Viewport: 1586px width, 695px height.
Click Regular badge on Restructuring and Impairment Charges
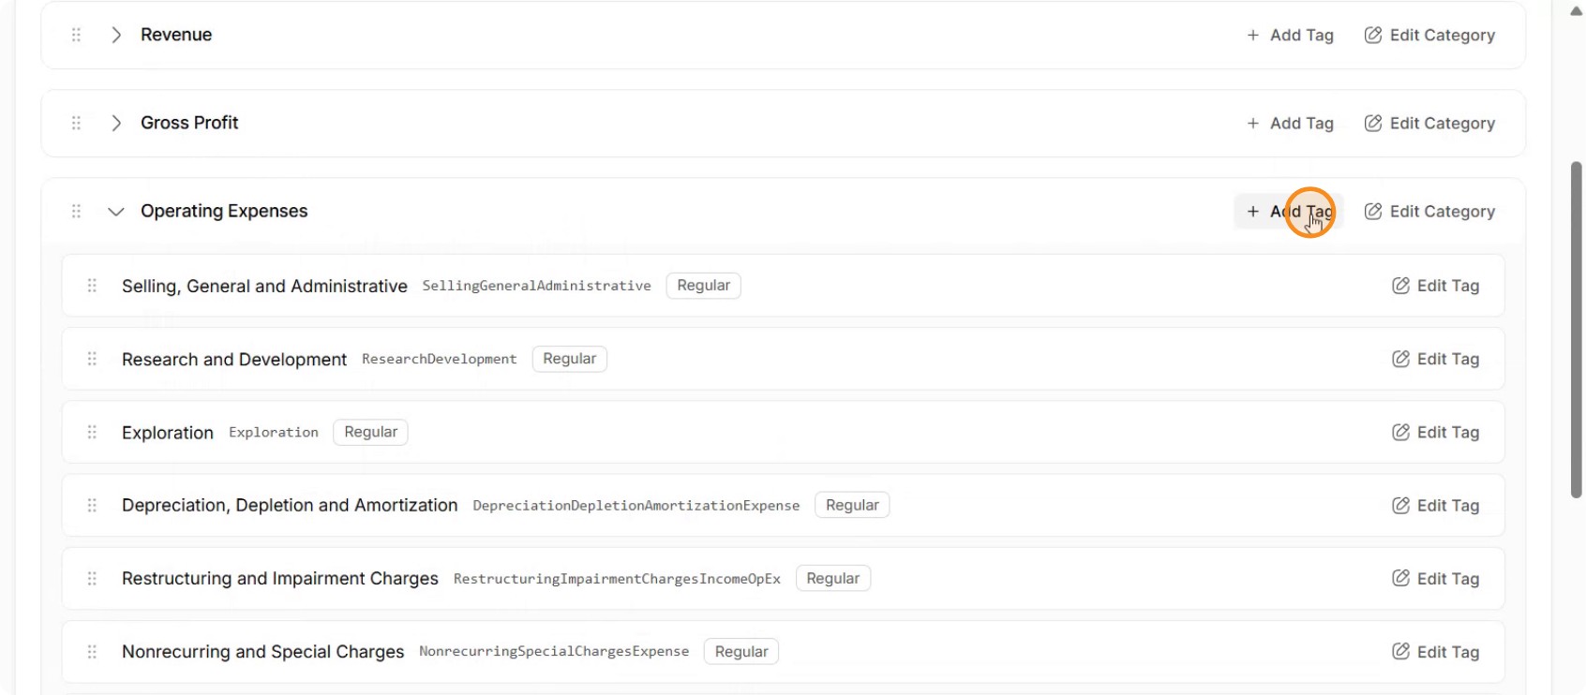833,578
